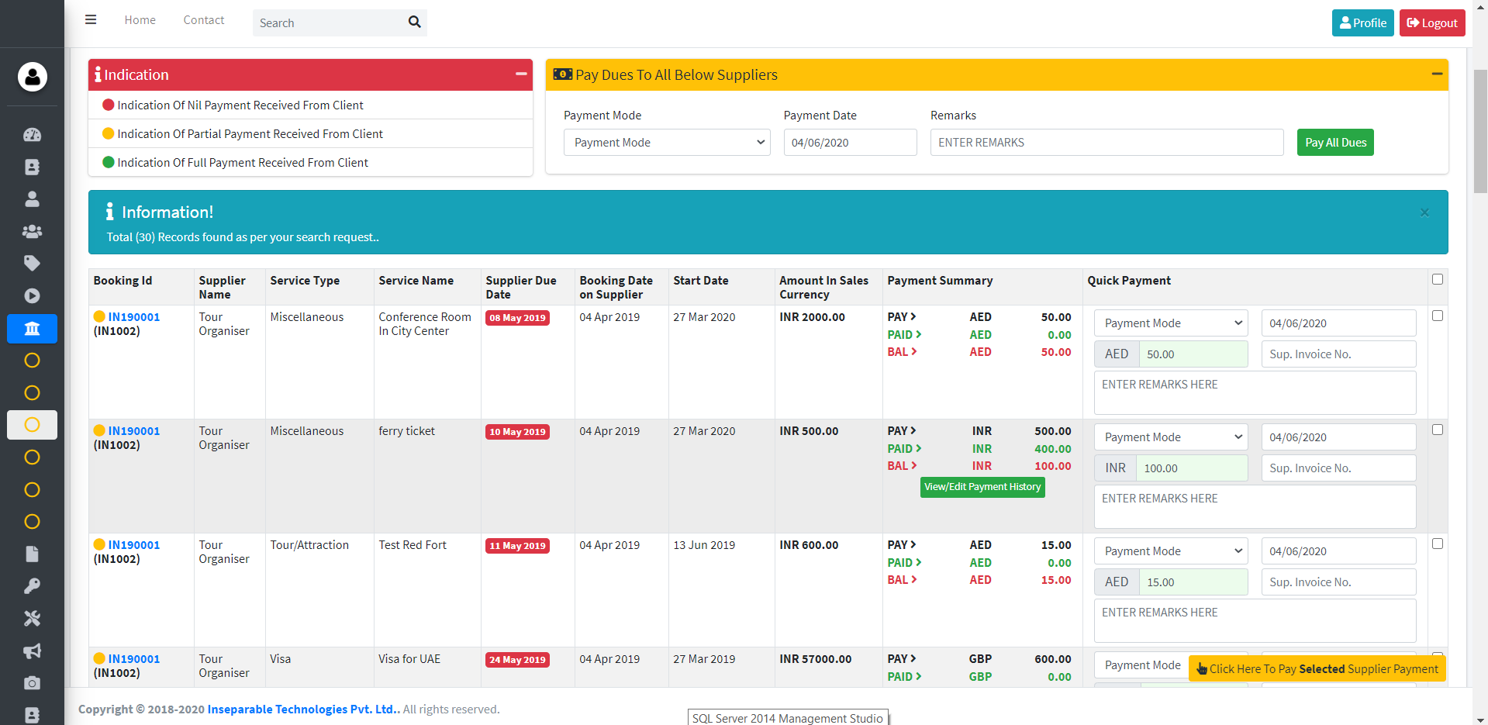Select the bank building sidebar icon
Screen dimensions: 1488x725
(32, 329)
